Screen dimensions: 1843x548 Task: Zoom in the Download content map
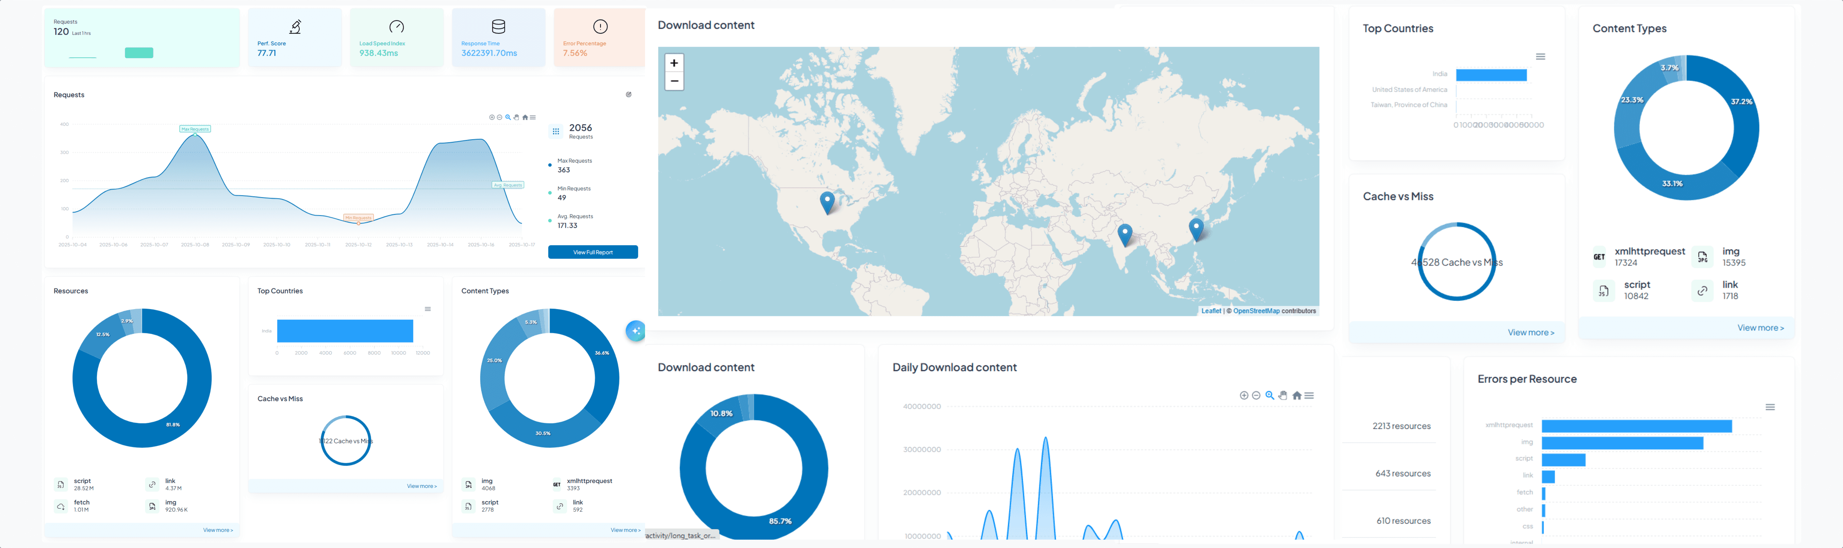[x=674, y=63]
